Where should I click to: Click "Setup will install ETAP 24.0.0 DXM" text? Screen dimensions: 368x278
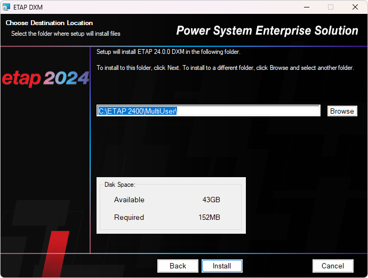click(x=169, y=52)
